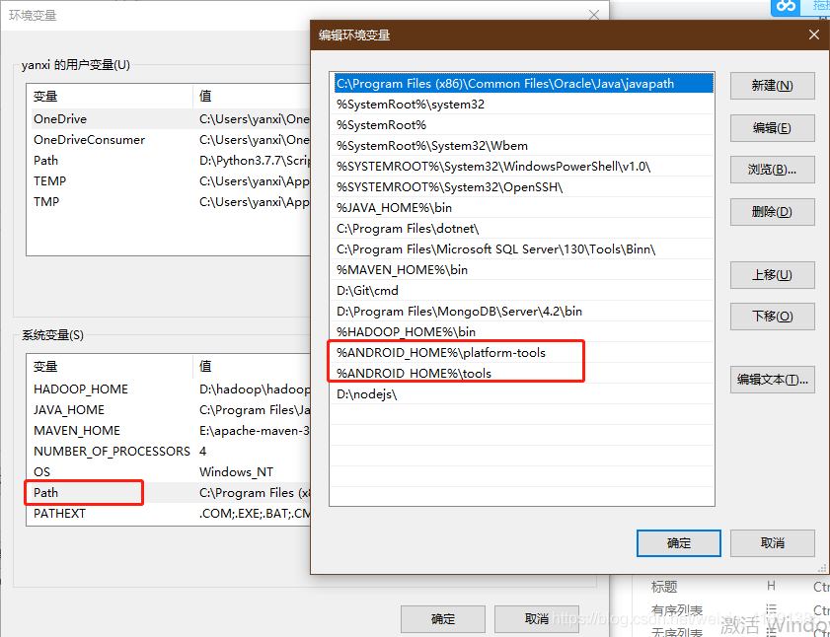Image resolution: width=830 pixels, height=637 pixels.
Task: Select the OneDriveConsumer user variable
Action: [x=169, y=140]
